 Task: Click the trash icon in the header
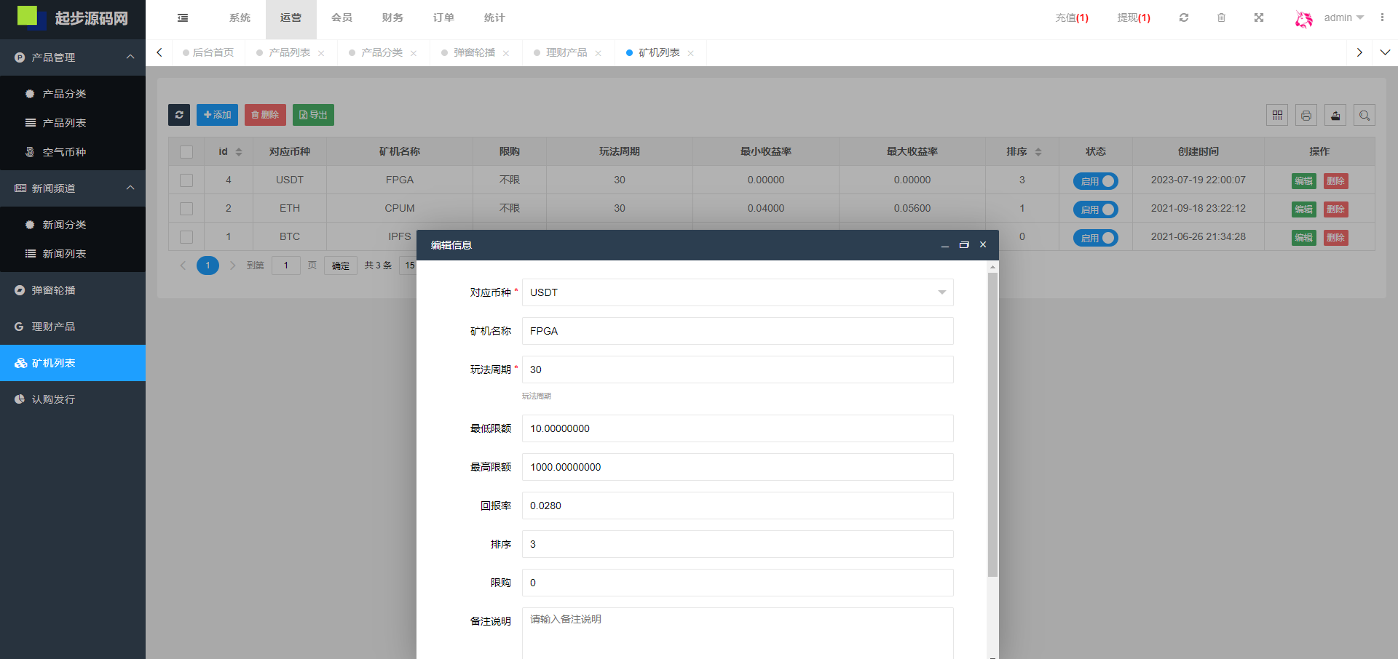[x=1221, y=18]
